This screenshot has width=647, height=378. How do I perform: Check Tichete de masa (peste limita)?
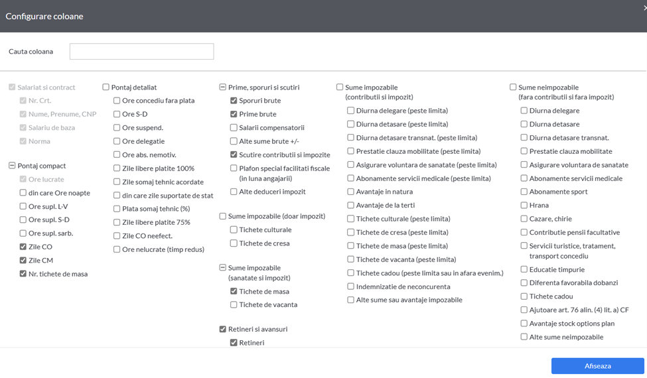(x=351, y=245)
